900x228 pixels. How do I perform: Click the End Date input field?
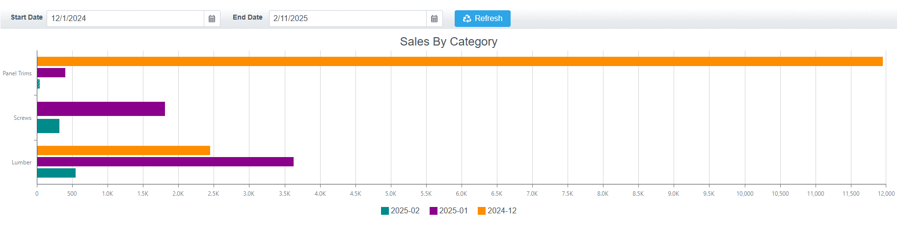pos(348,19)
